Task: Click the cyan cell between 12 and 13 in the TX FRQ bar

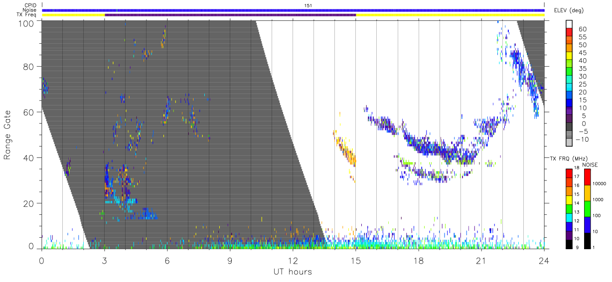Action: point(569,217)
